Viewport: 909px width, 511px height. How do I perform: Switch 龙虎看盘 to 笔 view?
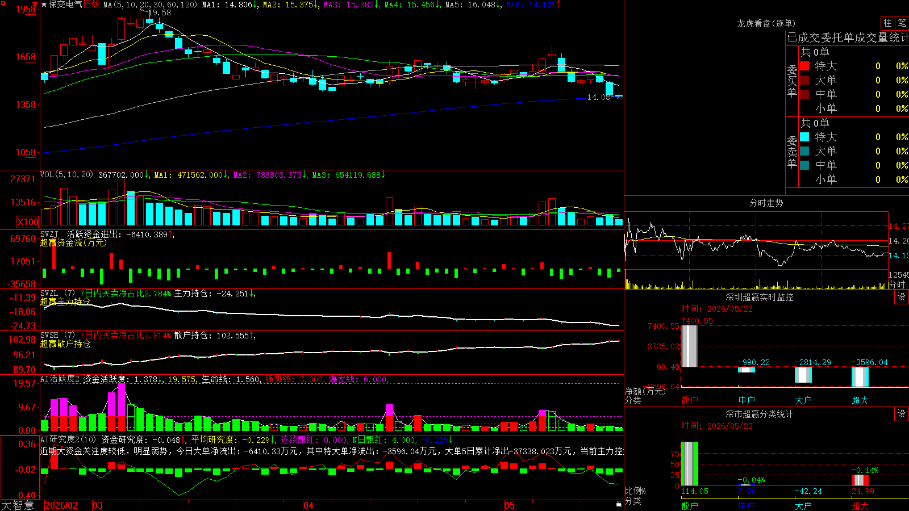[902, 23]
